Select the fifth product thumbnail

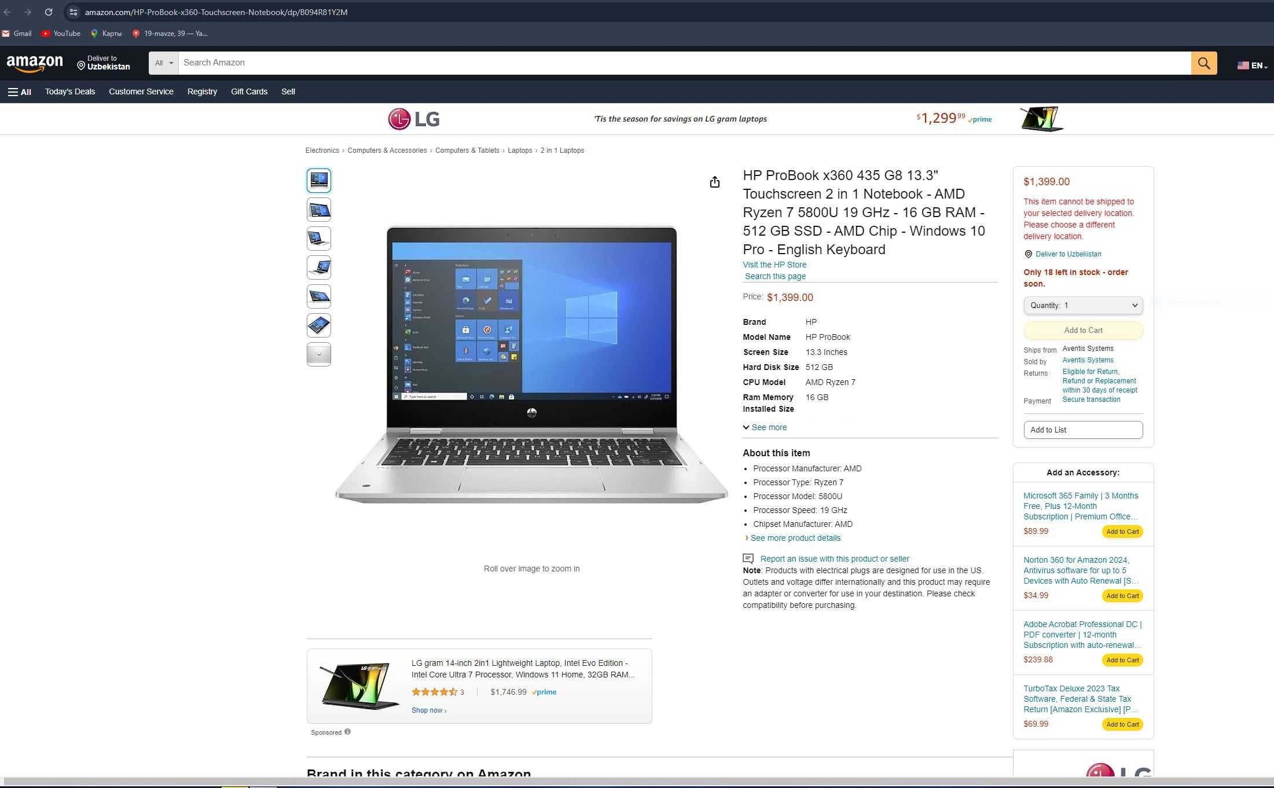point(319,296)
